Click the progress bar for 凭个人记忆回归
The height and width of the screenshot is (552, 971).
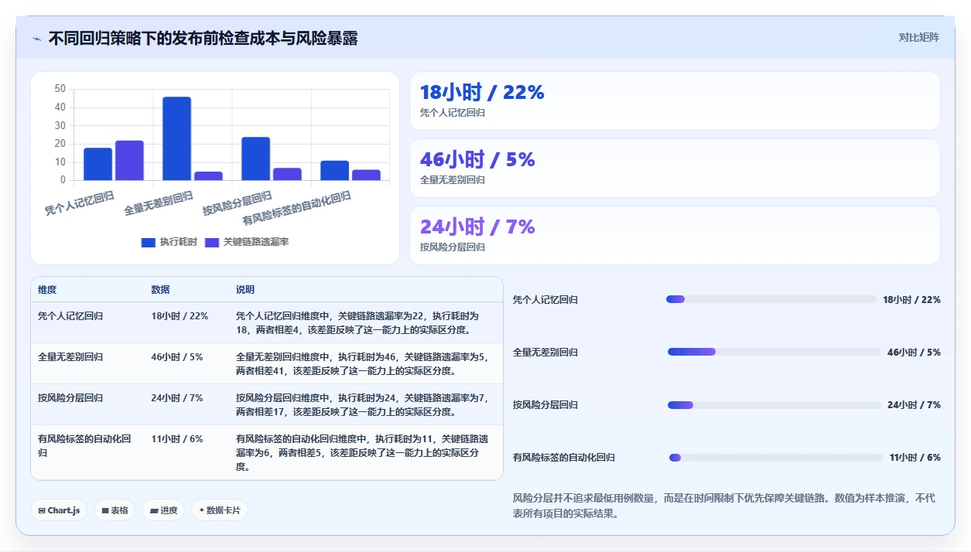pyautogui.click(x=771, y=299)
